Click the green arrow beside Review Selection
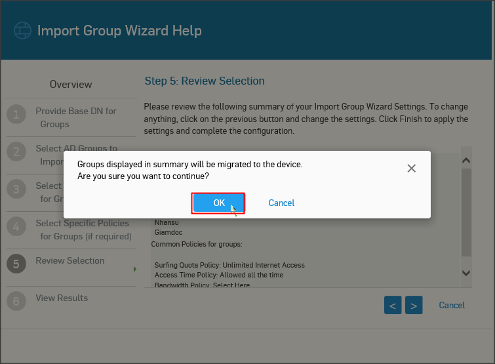 [x=135, y=269]
